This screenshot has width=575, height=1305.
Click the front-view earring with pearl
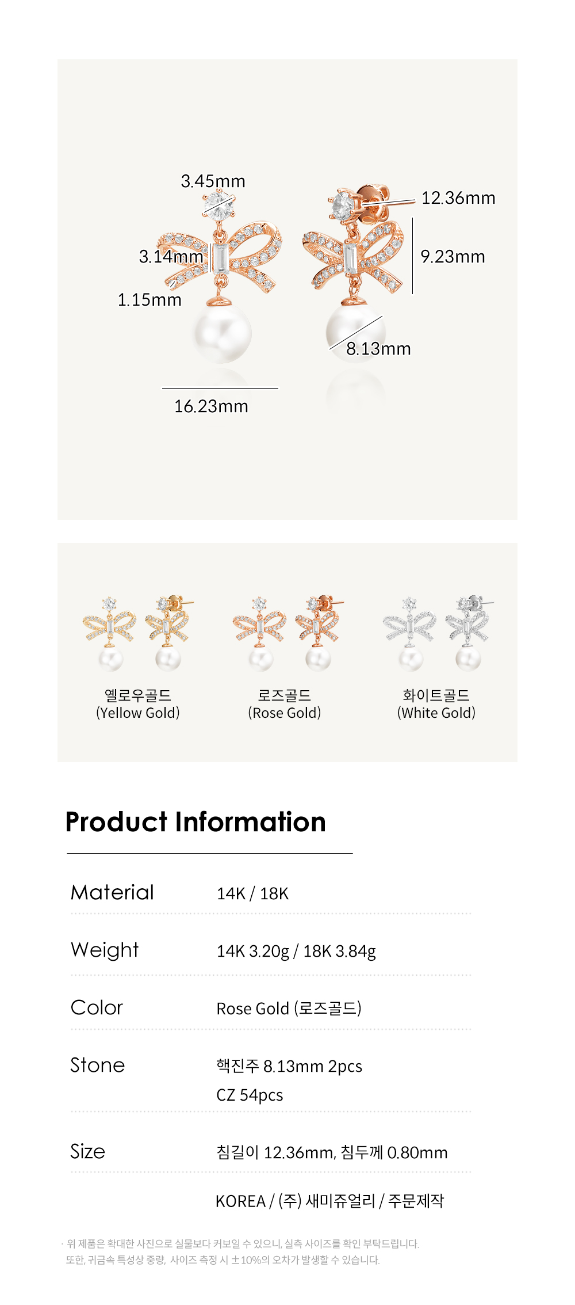(221, 276)
